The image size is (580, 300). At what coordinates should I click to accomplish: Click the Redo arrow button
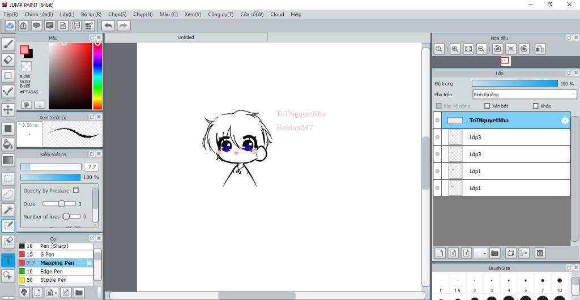click(x=123, y=25)
